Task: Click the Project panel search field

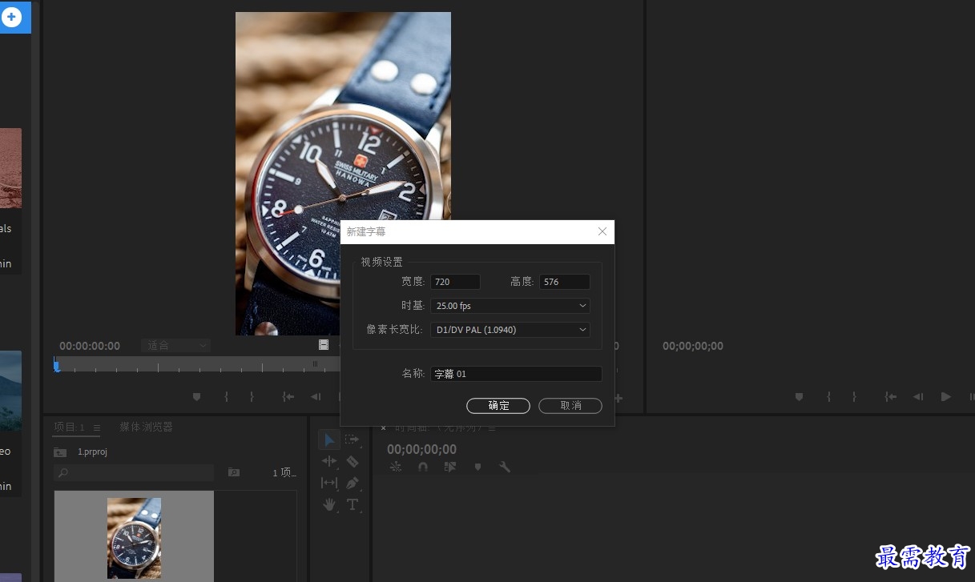Action: [x=134, y=473]
